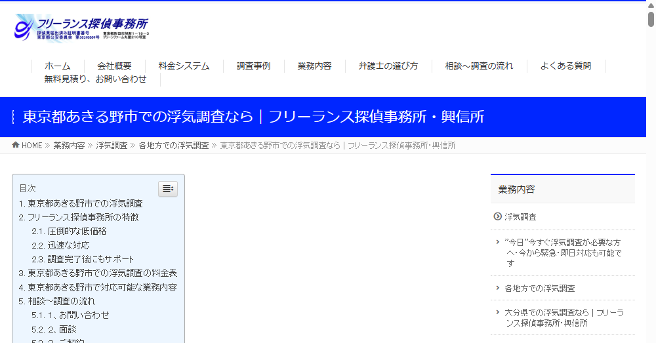The height and width of the screenshot is (343, 656).
Task: Select 弁護士の選び方 in the navigation
Action: 388,66
